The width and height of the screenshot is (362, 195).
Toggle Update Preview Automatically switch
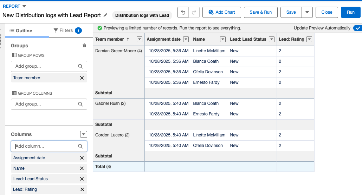(357, 28)
